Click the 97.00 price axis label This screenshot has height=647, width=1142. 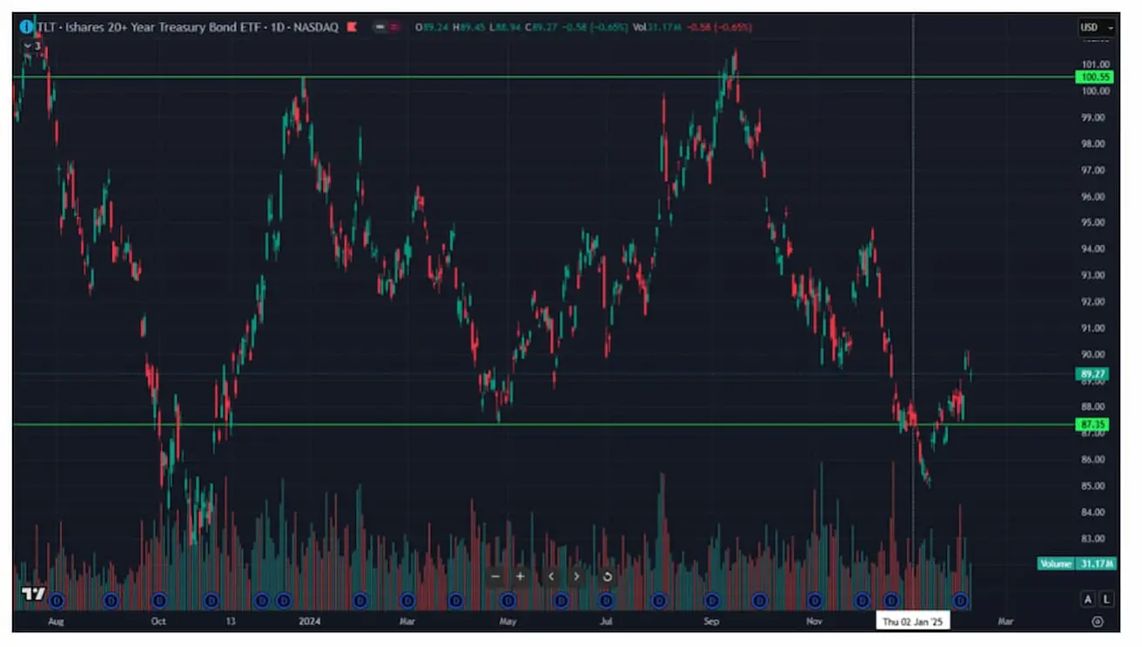[x=1095, y=170]
